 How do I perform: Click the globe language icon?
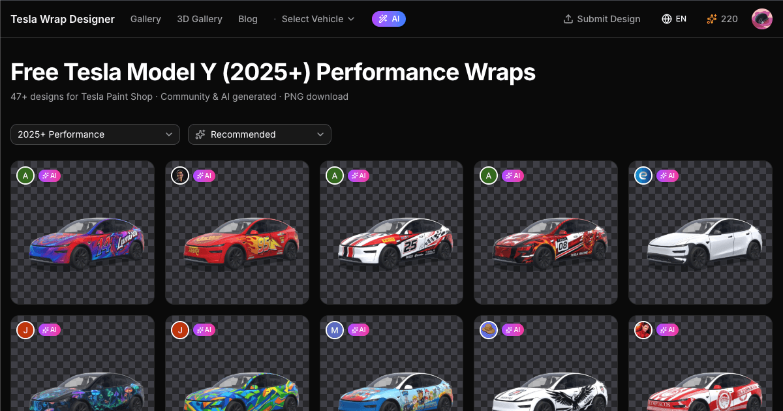[667, 19]
